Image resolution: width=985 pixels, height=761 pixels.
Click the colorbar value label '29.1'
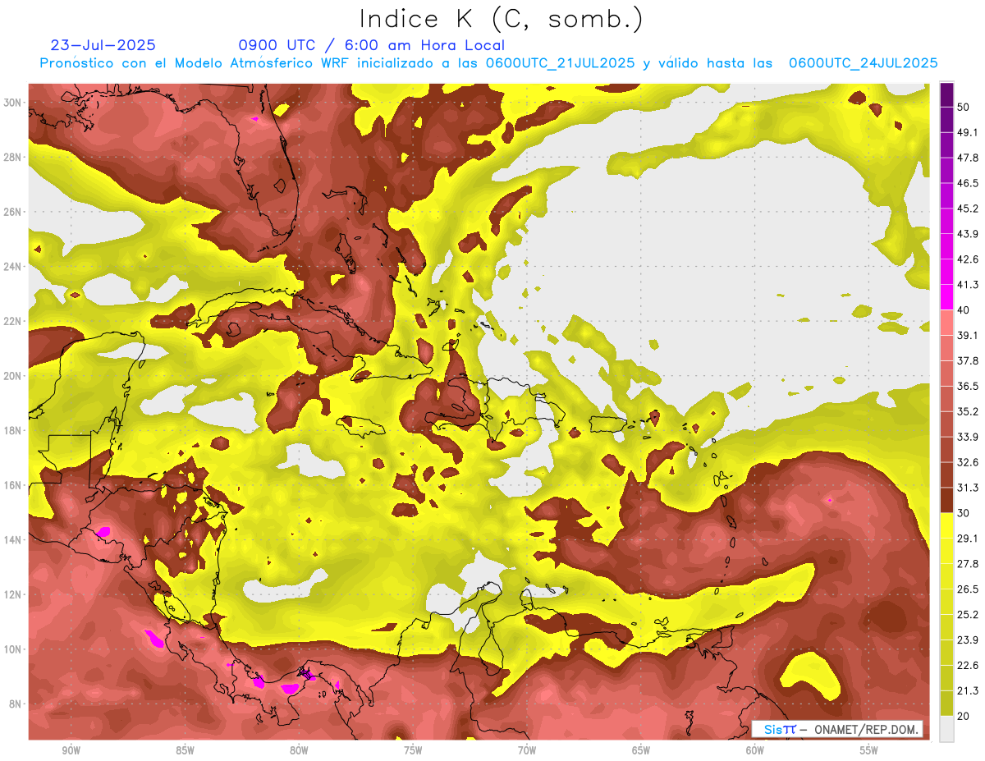(968, 539)
